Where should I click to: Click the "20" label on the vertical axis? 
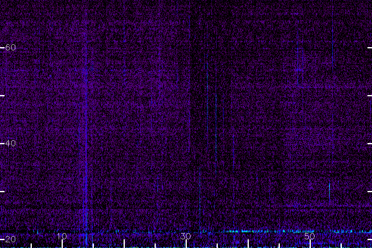(x=10, y=239)
